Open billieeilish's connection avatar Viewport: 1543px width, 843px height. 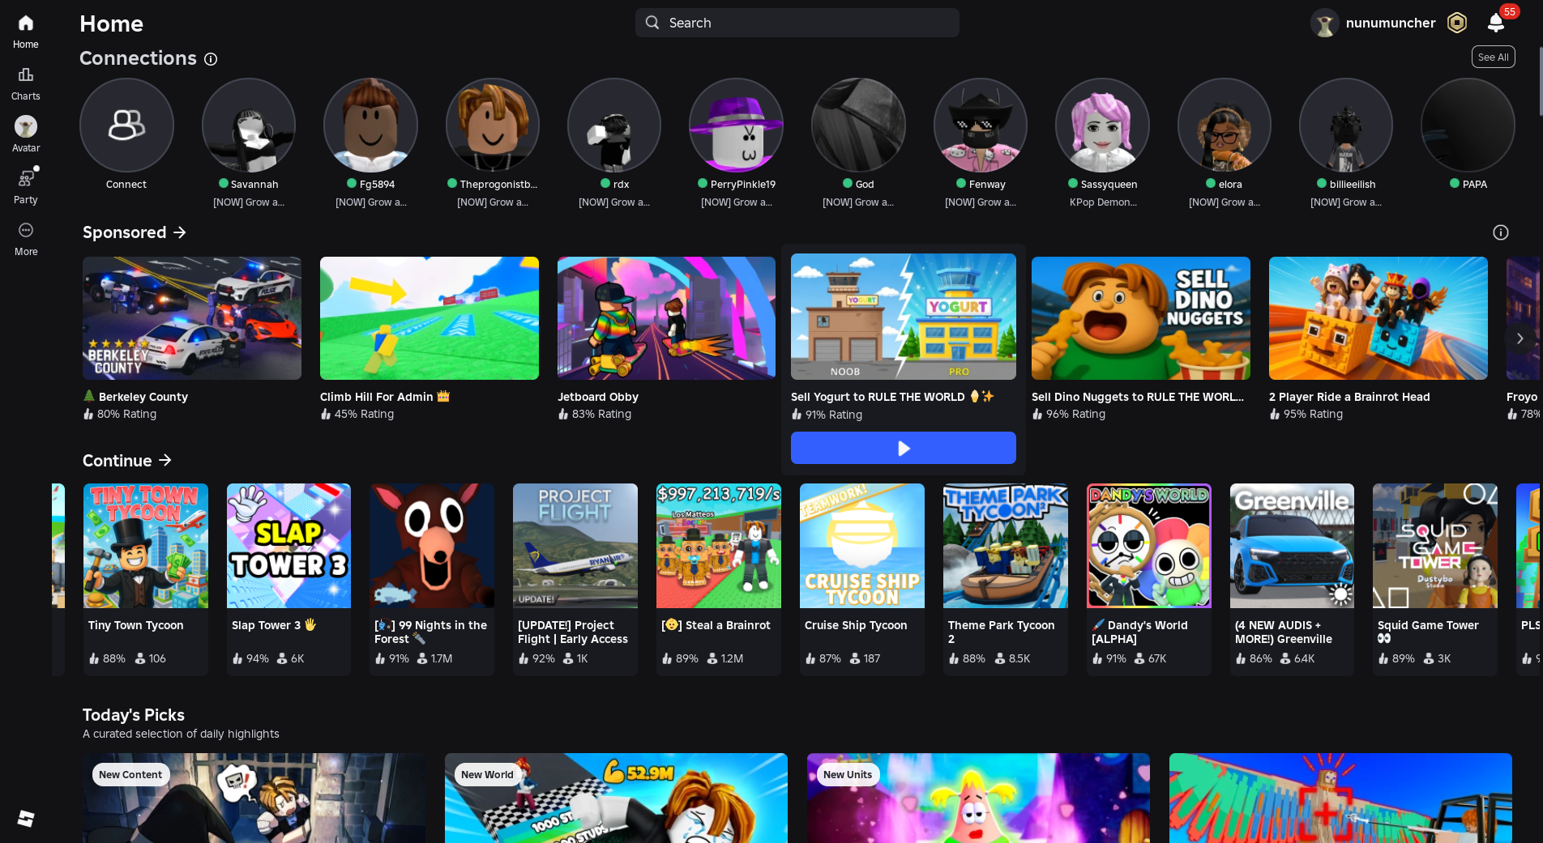tap(1346, 125)
